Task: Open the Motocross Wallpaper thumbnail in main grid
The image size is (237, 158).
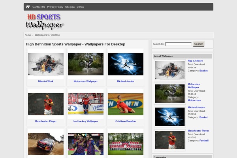Action: pos(86,64)
